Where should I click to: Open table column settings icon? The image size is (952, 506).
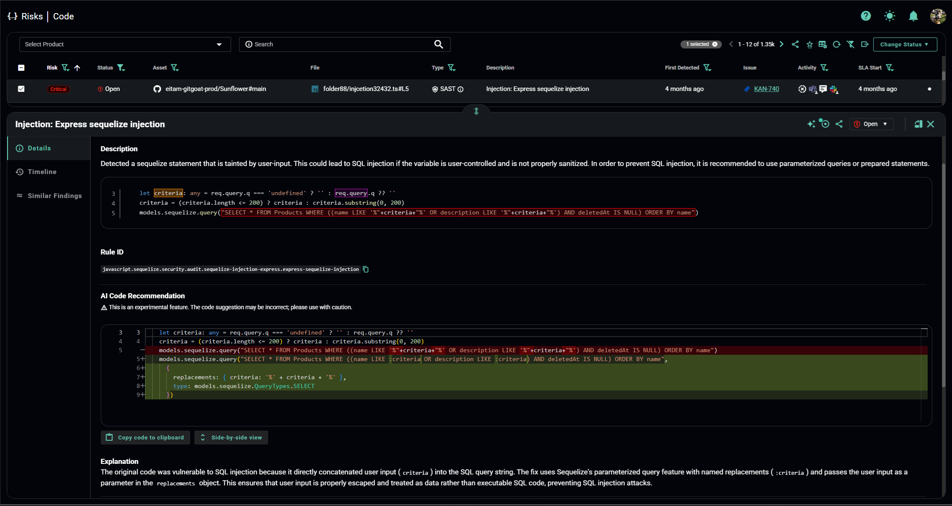pyautogui.click(x=822, y=44)
